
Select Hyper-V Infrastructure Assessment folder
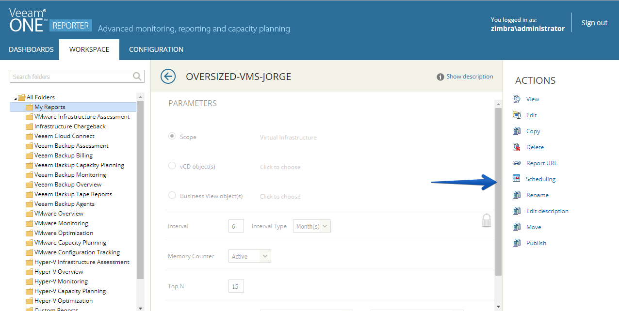point(82,262)
